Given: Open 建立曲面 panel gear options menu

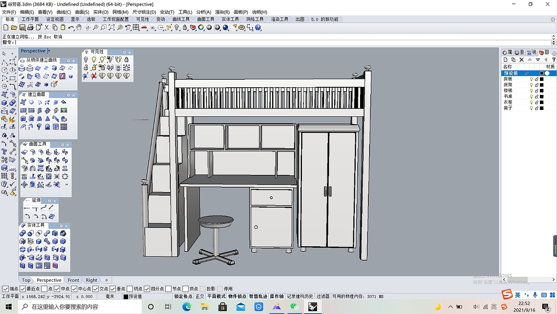Looking at the screenshot, I should 68,95.
